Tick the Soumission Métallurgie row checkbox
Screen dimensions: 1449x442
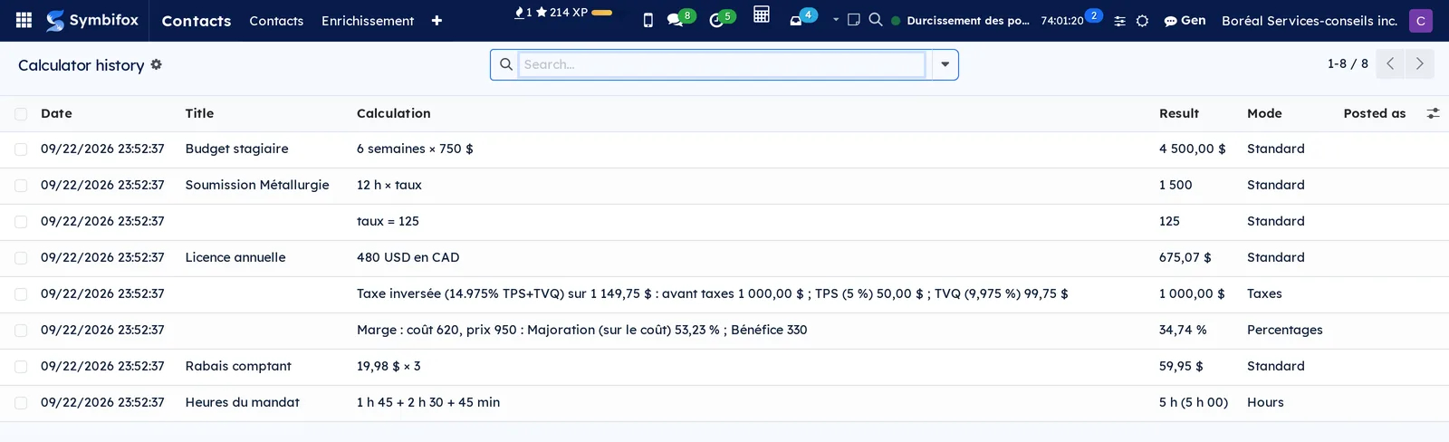coord(21,186)
